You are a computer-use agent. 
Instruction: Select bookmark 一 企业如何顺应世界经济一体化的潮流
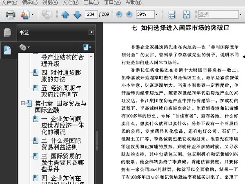[x=62, y=125]
